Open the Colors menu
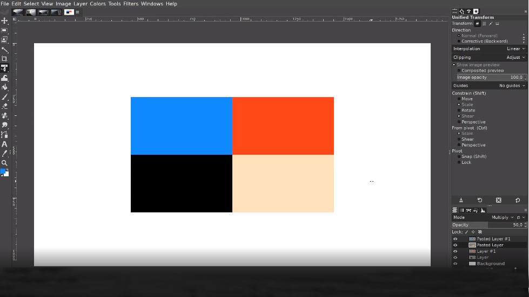 click(97, 4)
